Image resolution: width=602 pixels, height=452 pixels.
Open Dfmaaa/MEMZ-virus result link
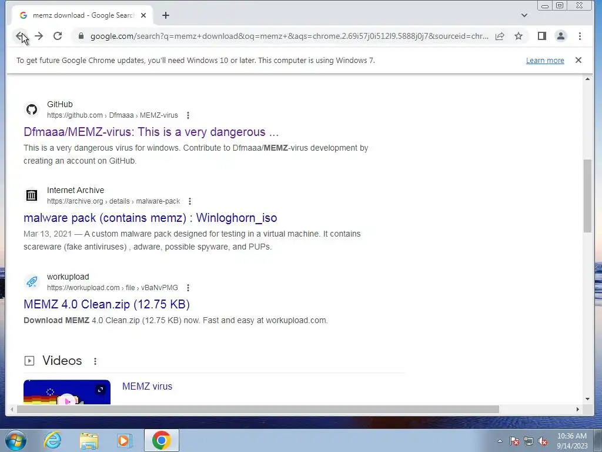151,132
